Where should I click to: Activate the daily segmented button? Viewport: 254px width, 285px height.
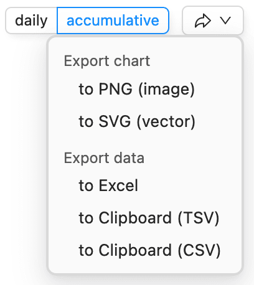[31, 21]
